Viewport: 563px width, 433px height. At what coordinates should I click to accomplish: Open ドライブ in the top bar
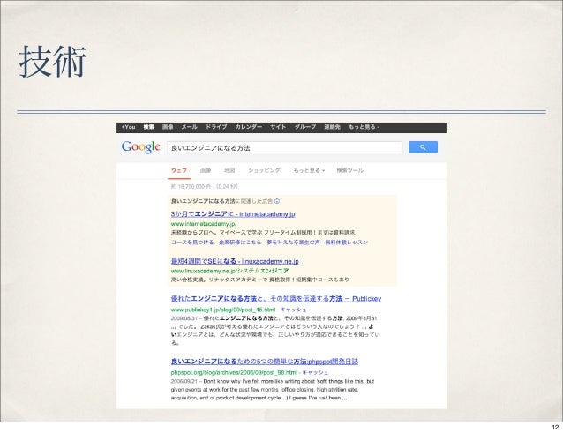[216, 127]
